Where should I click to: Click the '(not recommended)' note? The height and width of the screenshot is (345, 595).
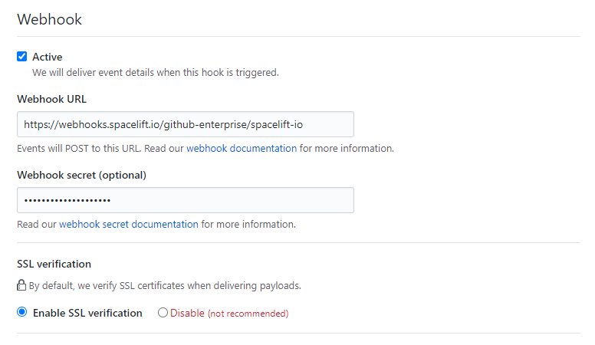[248, 314]
